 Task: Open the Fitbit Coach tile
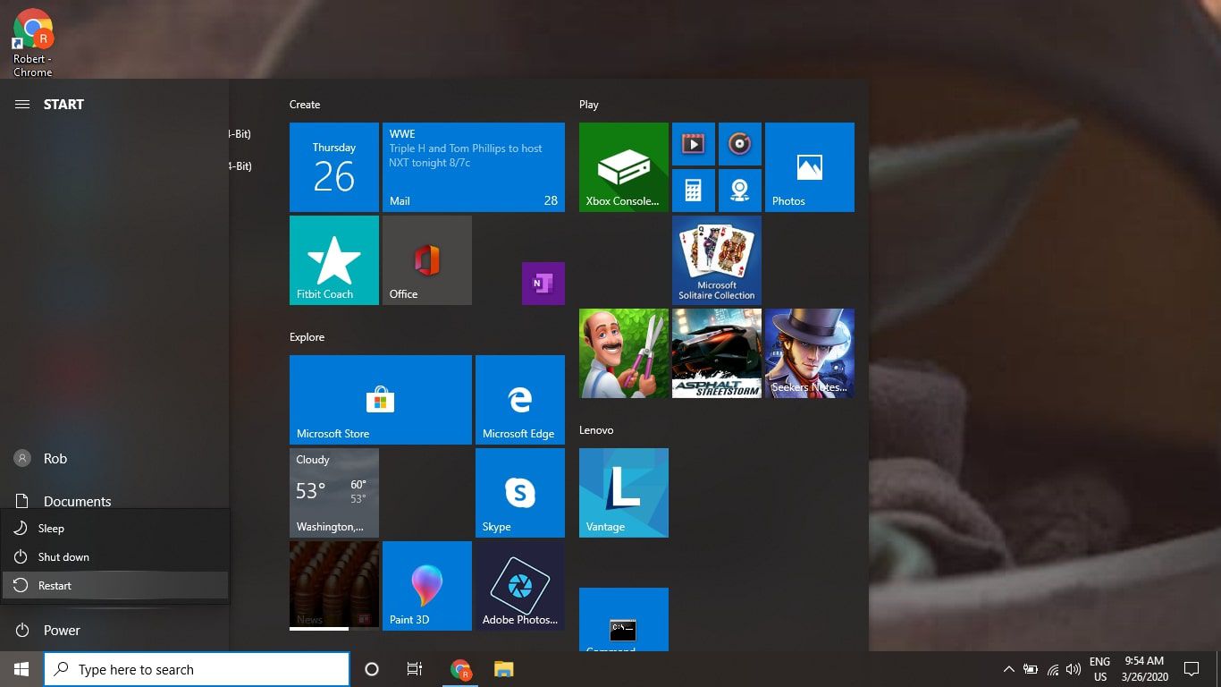[333, 259]
